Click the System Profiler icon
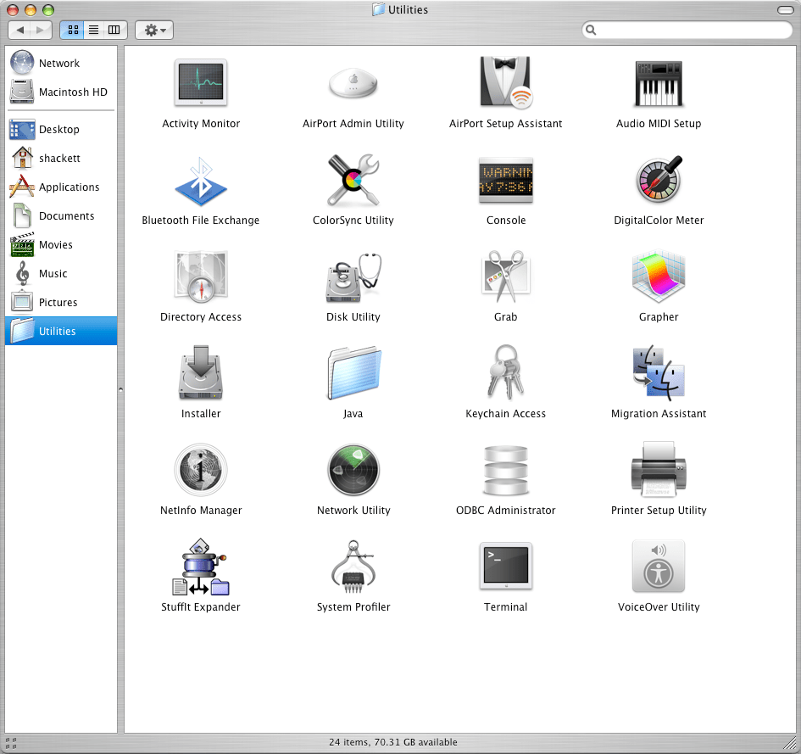Viewport: 801px width, 754px height. click(353, 567)
